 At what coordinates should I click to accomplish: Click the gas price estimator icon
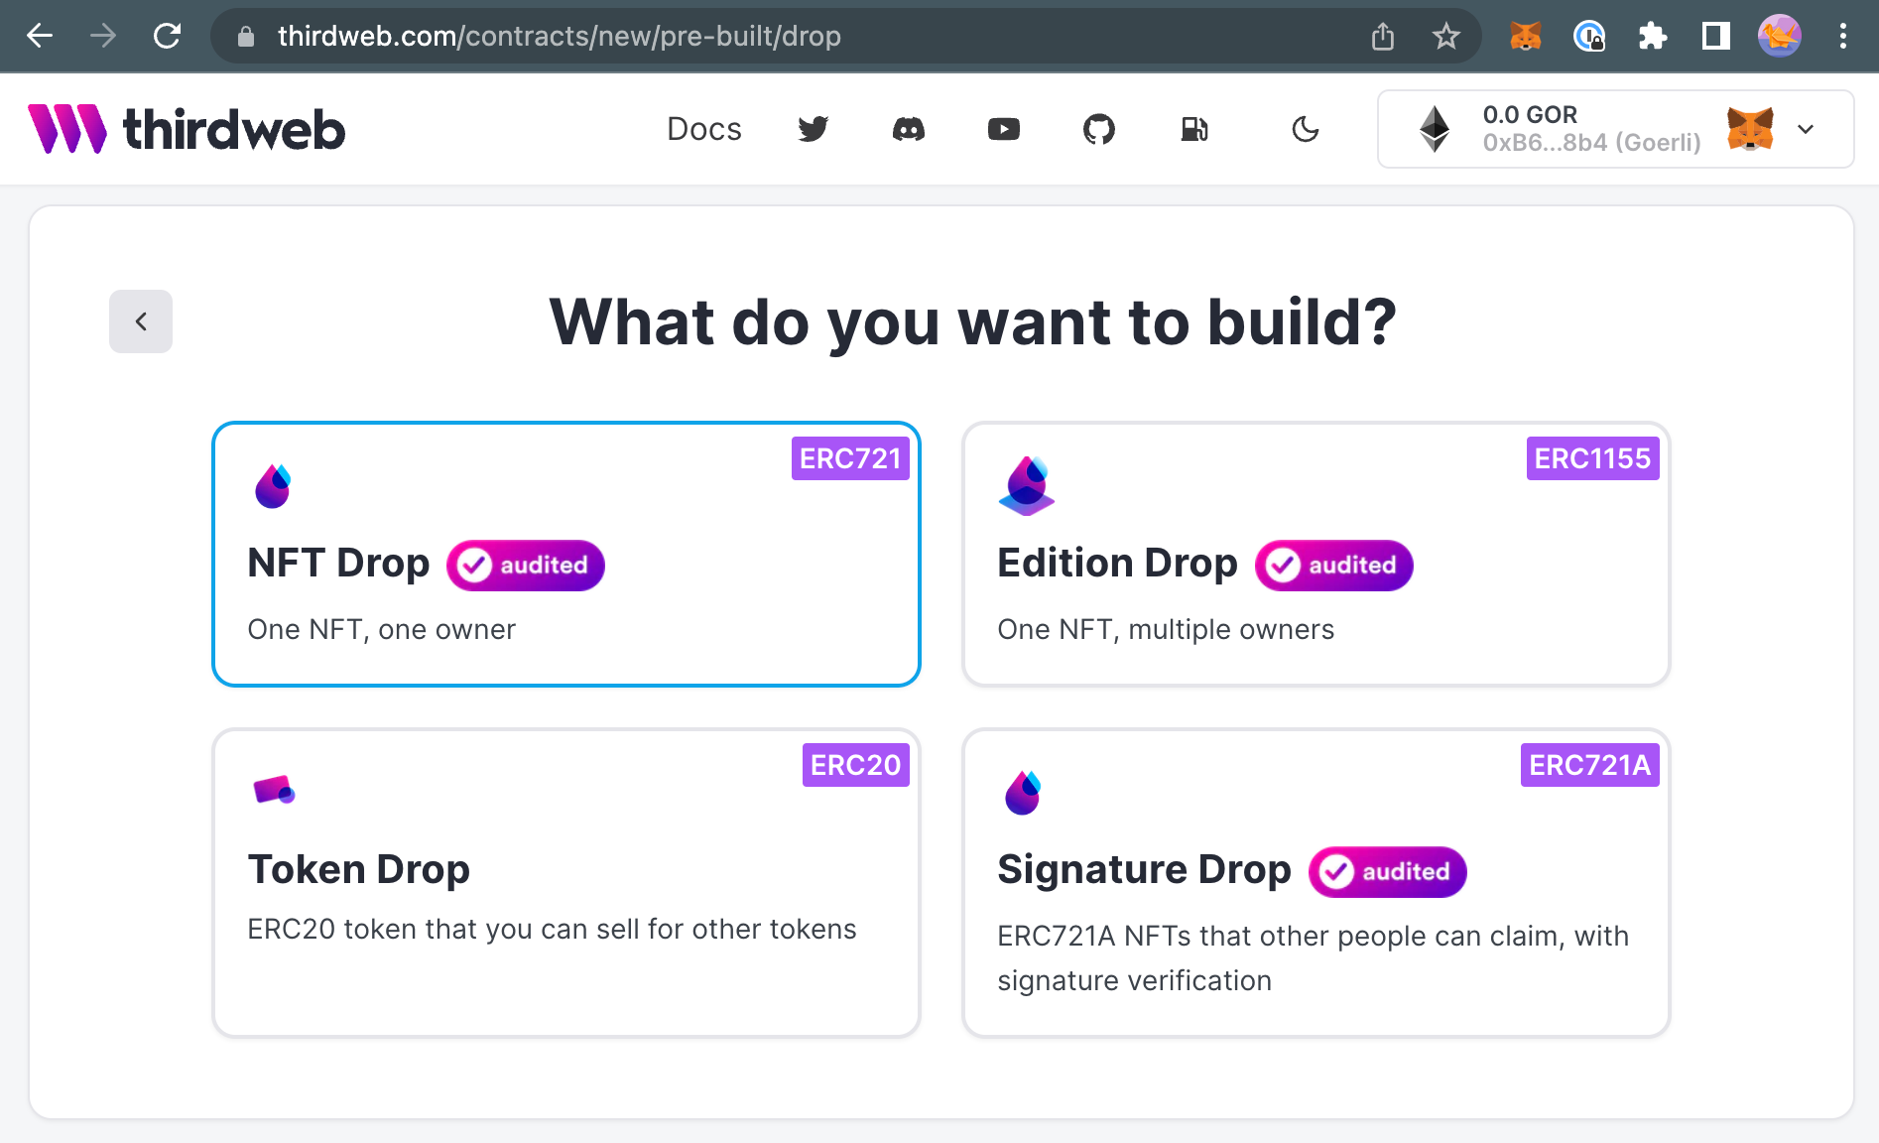click(x=1194, y=129)
